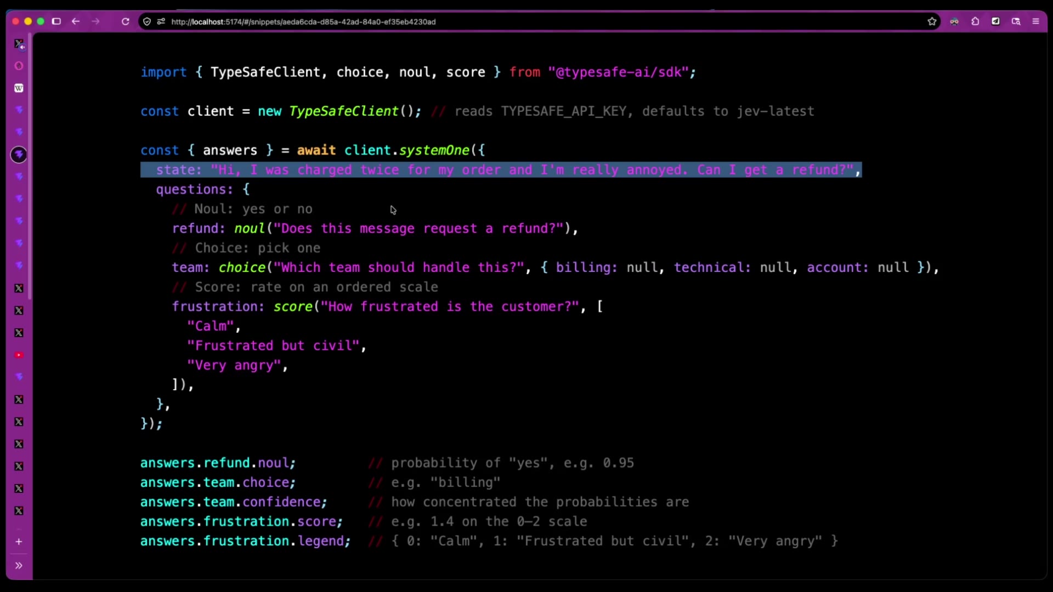Switch to the Wikipedia tab in sidebar
Image resolution: width=1053 pixels, height=592 pixels.
point(19,88)
